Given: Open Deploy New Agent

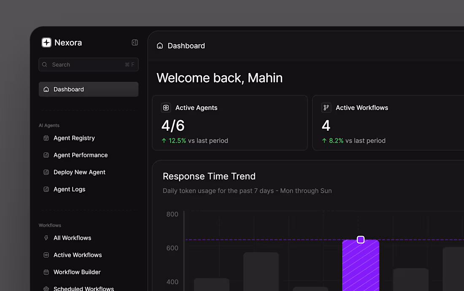Looking at the screenshot, I should coord(79,172).
